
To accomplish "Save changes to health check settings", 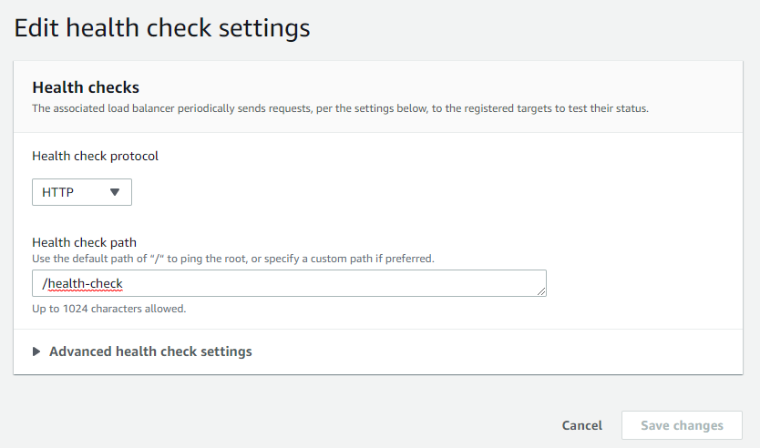I will tap(682, 425).
